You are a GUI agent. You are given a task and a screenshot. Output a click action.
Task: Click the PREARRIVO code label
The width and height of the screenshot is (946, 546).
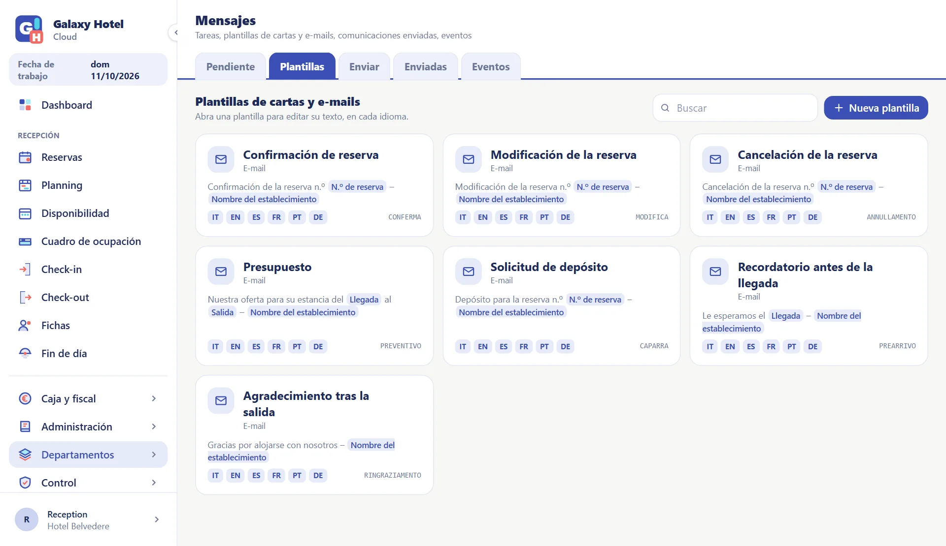(x=897, y=346)
